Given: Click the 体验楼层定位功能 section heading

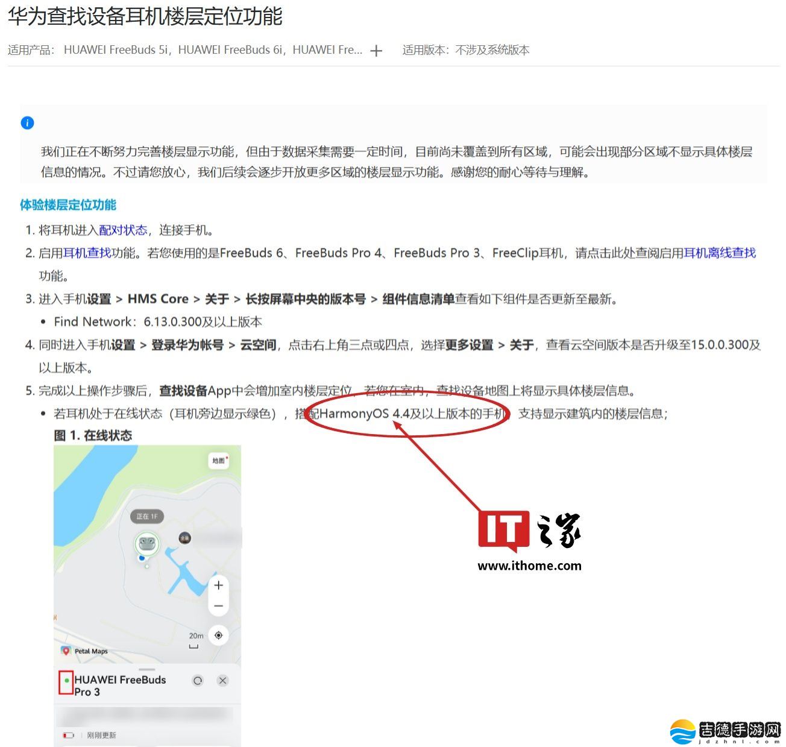Looking at the screenshot, I should [68, 205].
